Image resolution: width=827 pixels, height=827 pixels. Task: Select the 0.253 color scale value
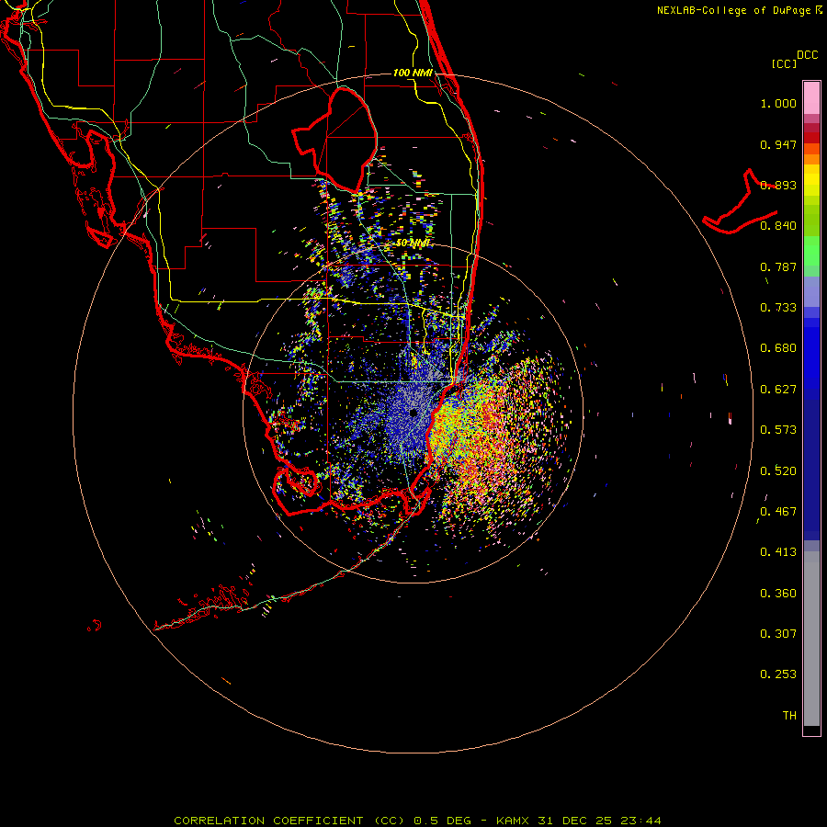pyautogui.click(x=778, y=674)
